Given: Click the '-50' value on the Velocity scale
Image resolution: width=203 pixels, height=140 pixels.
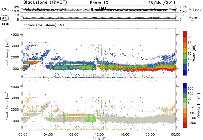Looking at the screenshot, I should pos(191,113).
